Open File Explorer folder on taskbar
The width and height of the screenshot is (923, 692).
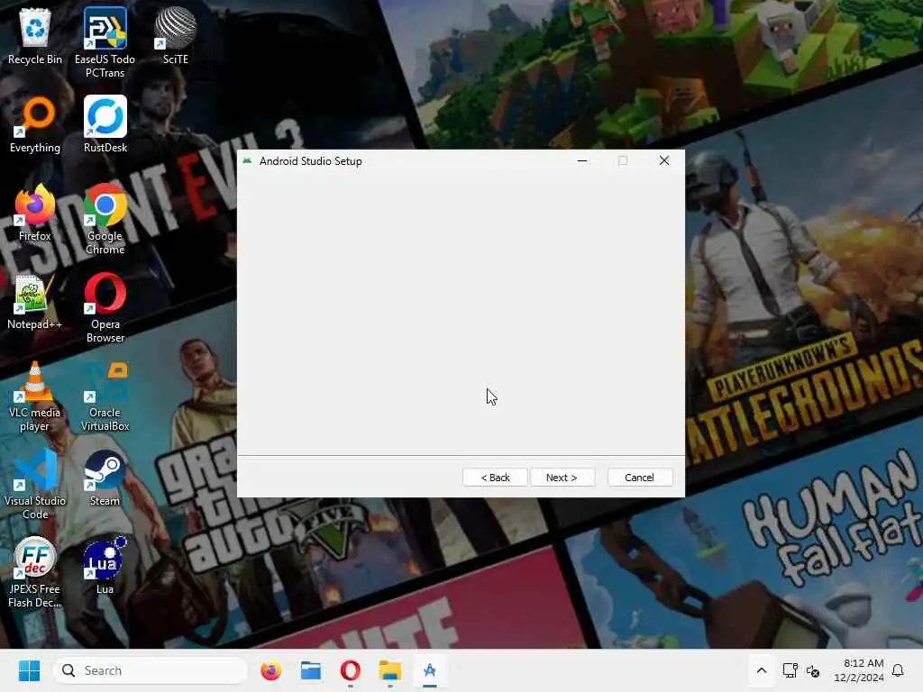tap(389, 670)
